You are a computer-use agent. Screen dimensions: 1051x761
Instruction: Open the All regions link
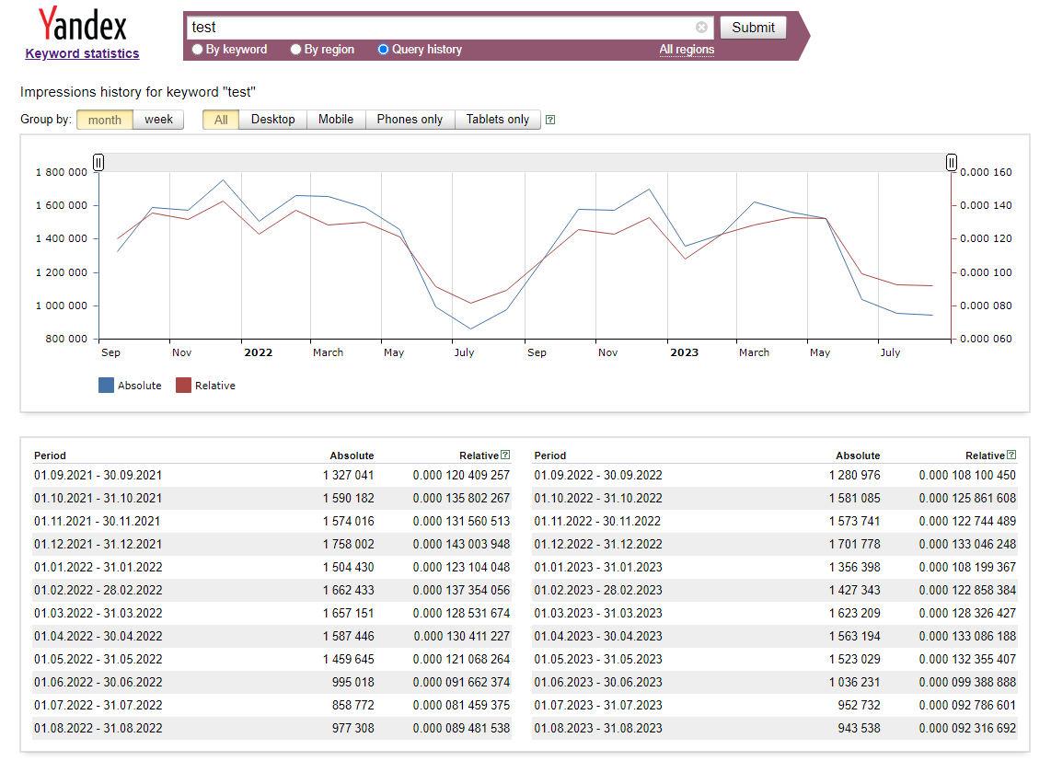click(687, 49)
